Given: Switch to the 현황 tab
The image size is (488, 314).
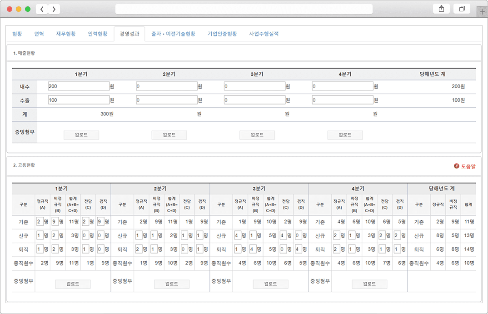Looking at the screenshot, I should point(17,34).
